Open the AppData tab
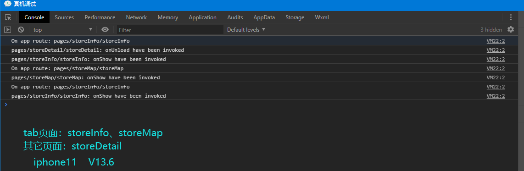The width and height of the screenshot is (524, 171). click(x=264, y=17)
